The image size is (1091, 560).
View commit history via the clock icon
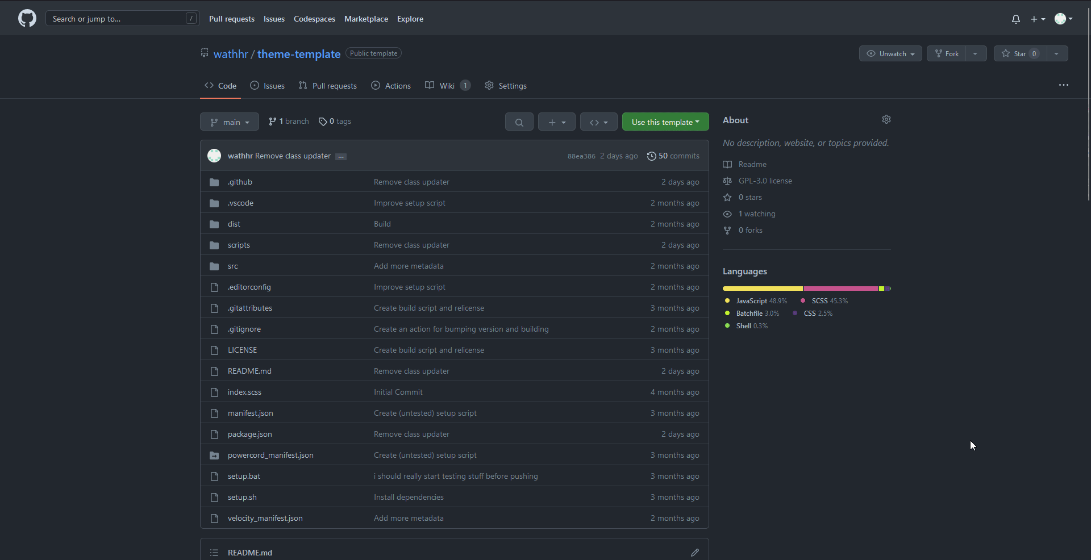click(652, 156)
